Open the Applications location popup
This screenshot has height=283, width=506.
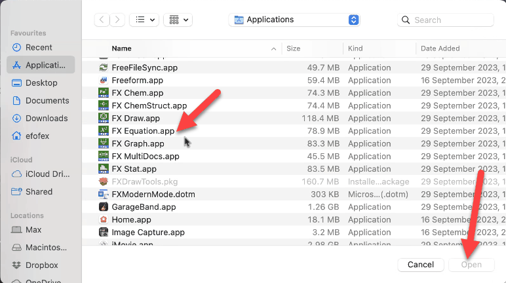(x=294, y=20)
